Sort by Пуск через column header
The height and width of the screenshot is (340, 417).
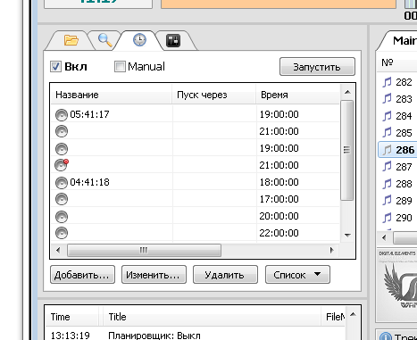(213, 95)
